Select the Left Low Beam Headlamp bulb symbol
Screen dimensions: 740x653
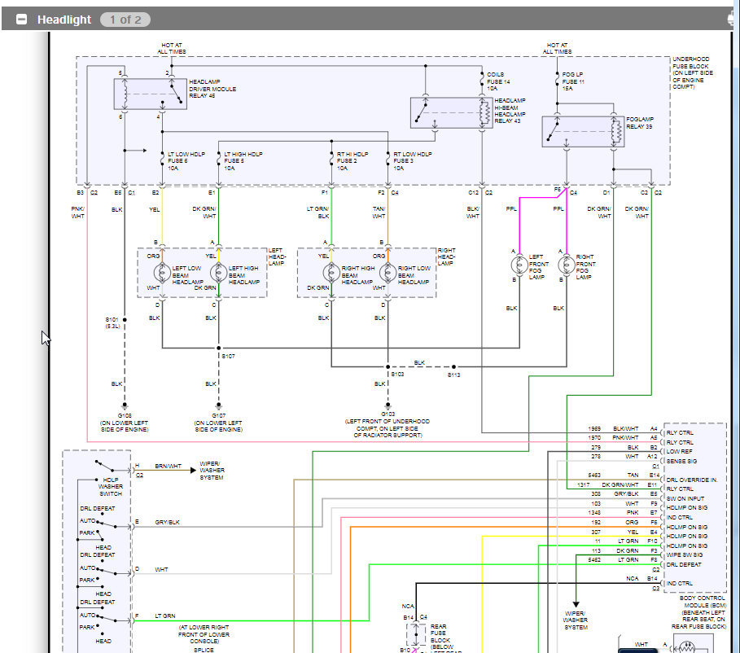162,273
